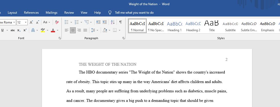Apply the Heading 1 style
280x107 pixels.
point(174,26)
